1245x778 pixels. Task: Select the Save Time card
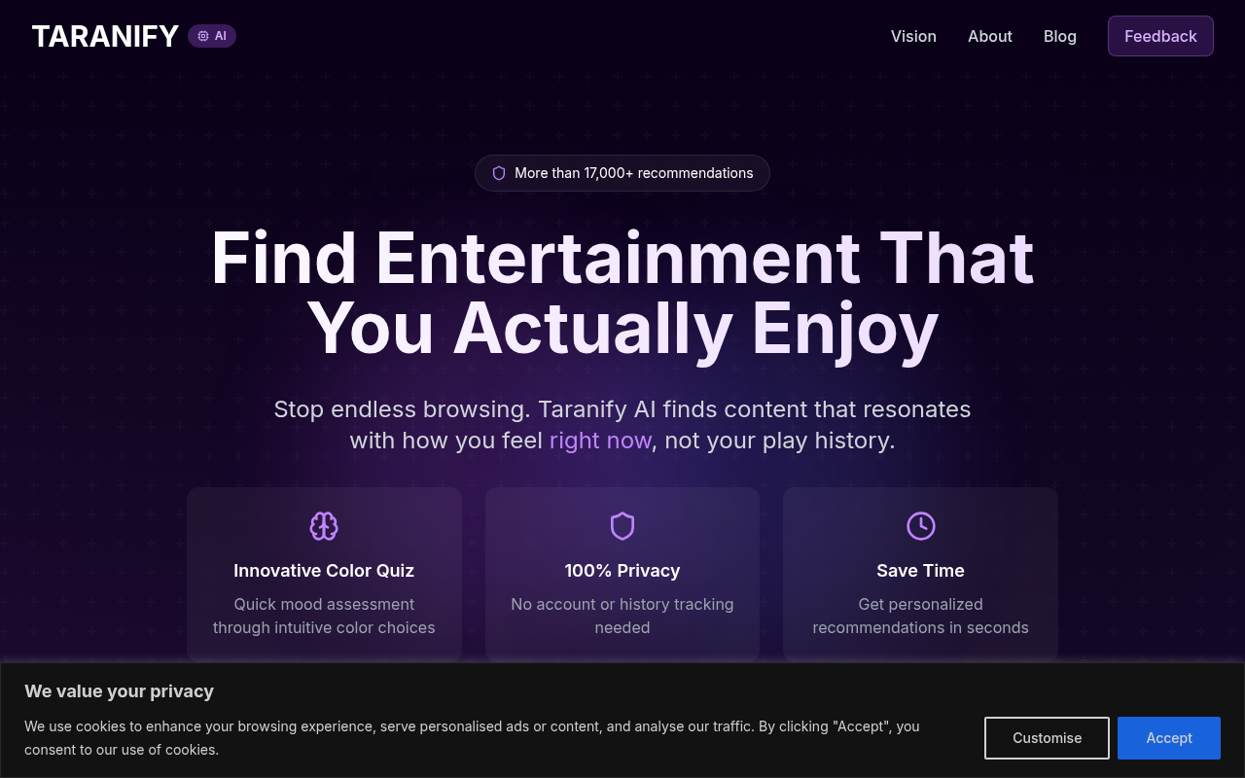(x=920, y=574)
